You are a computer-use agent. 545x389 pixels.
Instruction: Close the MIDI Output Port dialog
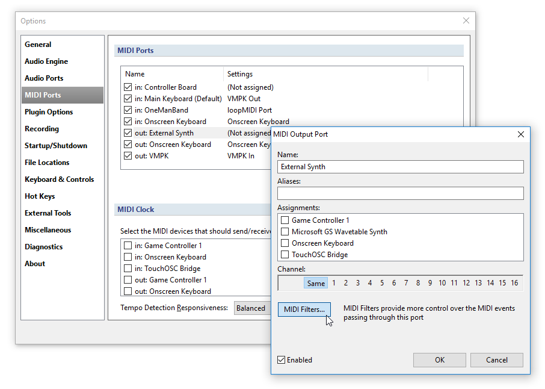coord(521,134)
